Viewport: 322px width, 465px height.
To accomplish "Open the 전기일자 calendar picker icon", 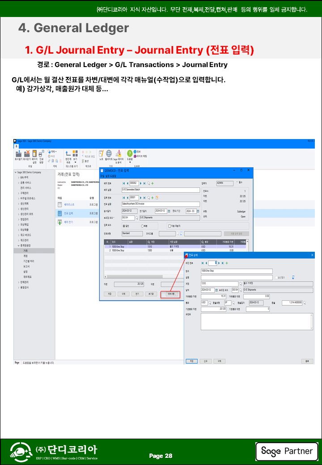I will pyautogui.click(x=169, y=211).
